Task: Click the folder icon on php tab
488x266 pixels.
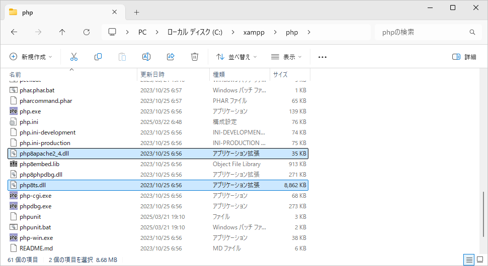Action: click(13, 12)
